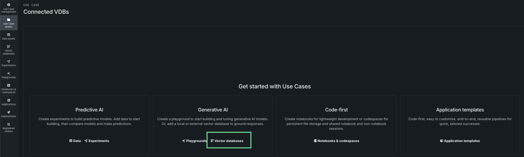Viewport: 524px width, 157px height.
Task: Select the Use Case assets sidebar icon
Action: 8,23
